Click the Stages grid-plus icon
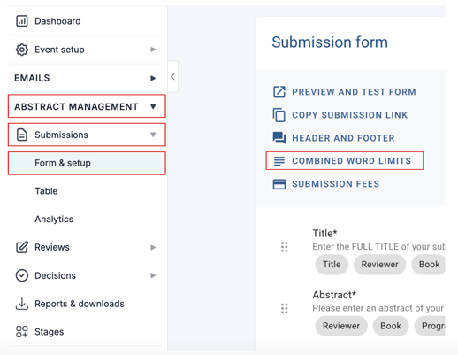This screenshot has height=355, width=458. pyautogui.click(x=22, y=332)
